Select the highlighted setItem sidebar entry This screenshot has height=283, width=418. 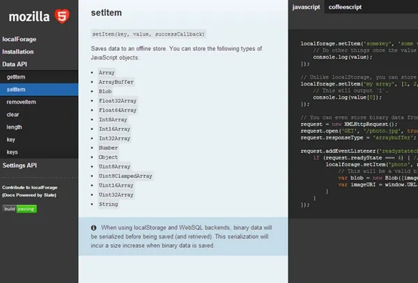coord(16,89)
